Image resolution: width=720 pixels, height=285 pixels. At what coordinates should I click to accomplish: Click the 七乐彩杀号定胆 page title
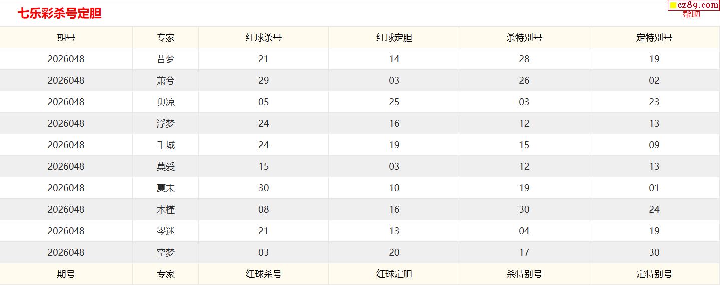pos(60,14)
